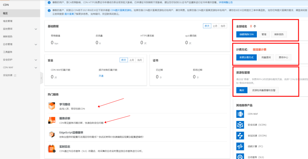Click the 刷新预热 button under 全部域名
Screen dimensions: 308x159
click(279, 34)
